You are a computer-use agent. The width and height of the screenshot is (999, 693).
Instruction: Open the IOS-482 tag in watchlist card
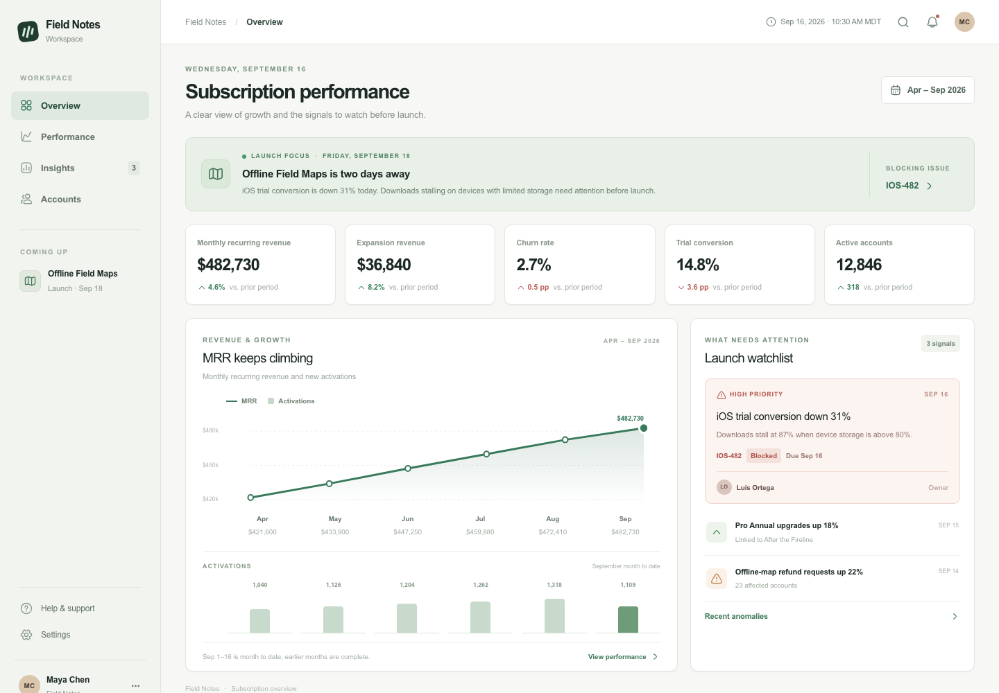click(x=728, y=456)
